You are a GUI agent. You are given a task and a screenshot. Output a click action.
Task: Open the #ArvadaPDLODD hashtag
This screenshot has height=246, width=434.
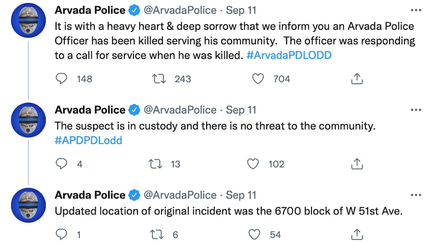click(289, 55)
